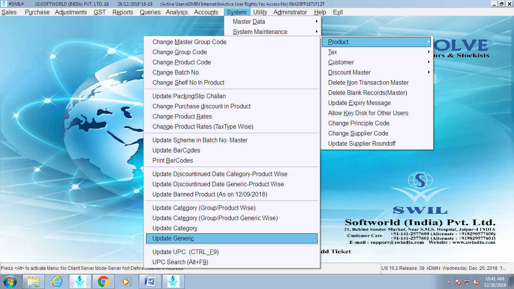Expand the Customer submenu
The height and width of the screenshot is (289, 514).
click(377, 62)
